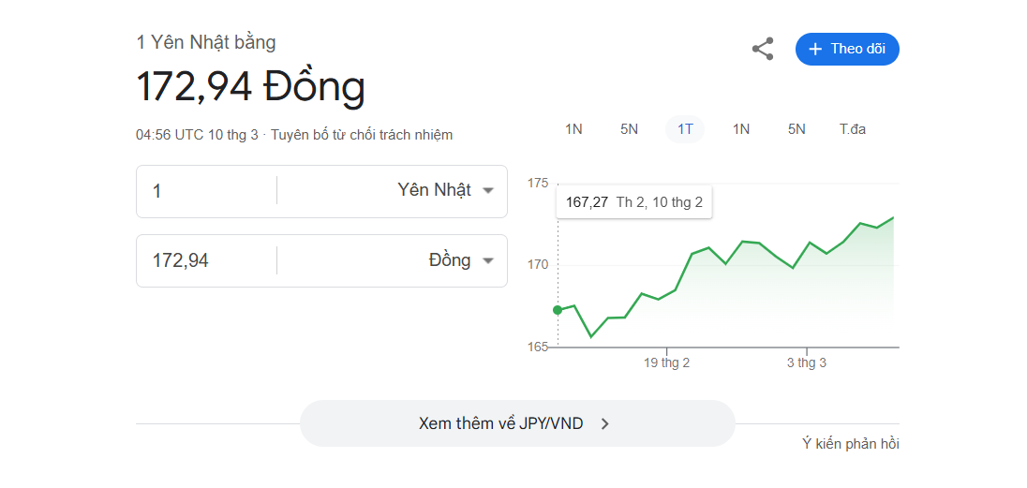Viewport: 1027px width, 488px height.
Task: Click the green data point on the chart
Action: 558,310
